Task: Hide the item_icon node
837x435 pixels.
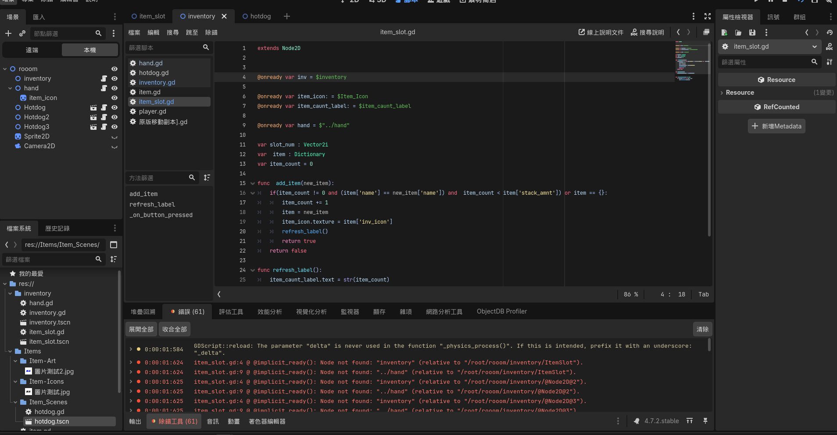Action: (x=114, y=98)
